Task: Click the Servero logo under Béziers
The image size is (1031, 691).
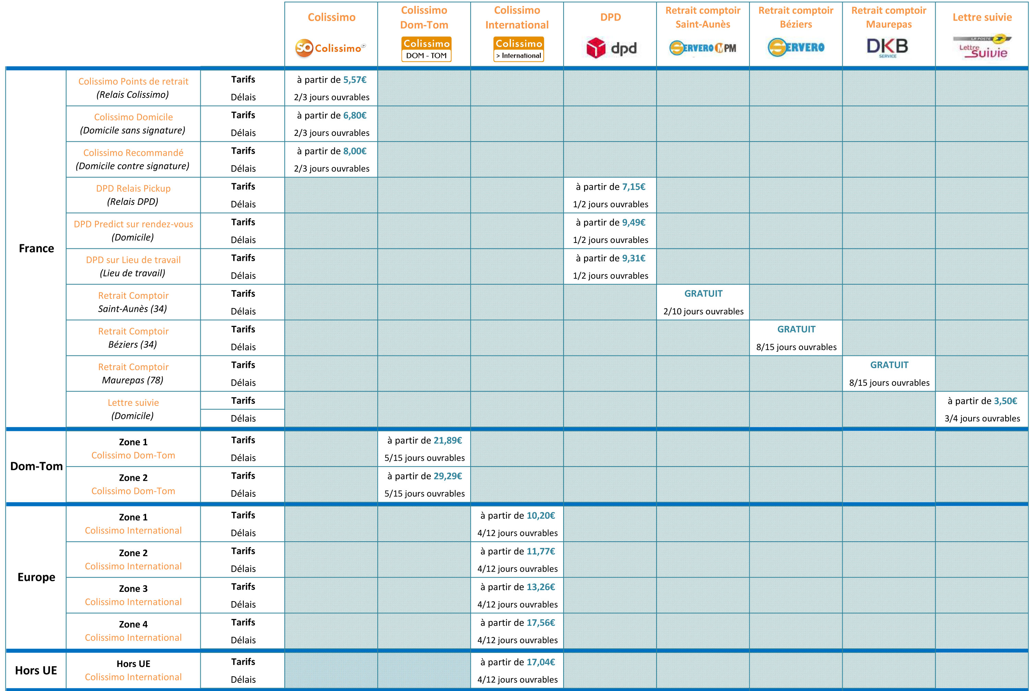Action: click(796, 47)
